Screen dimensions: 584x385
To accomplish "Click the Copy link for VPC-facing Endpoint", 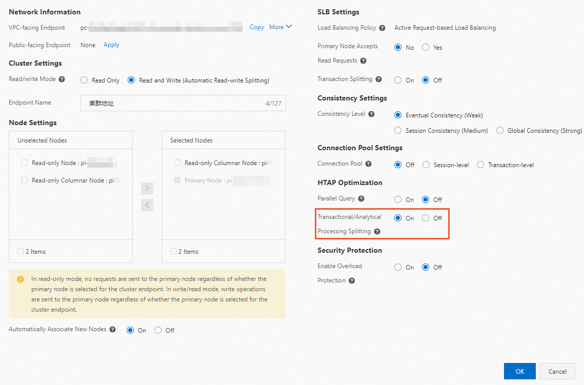I will 257,27.
